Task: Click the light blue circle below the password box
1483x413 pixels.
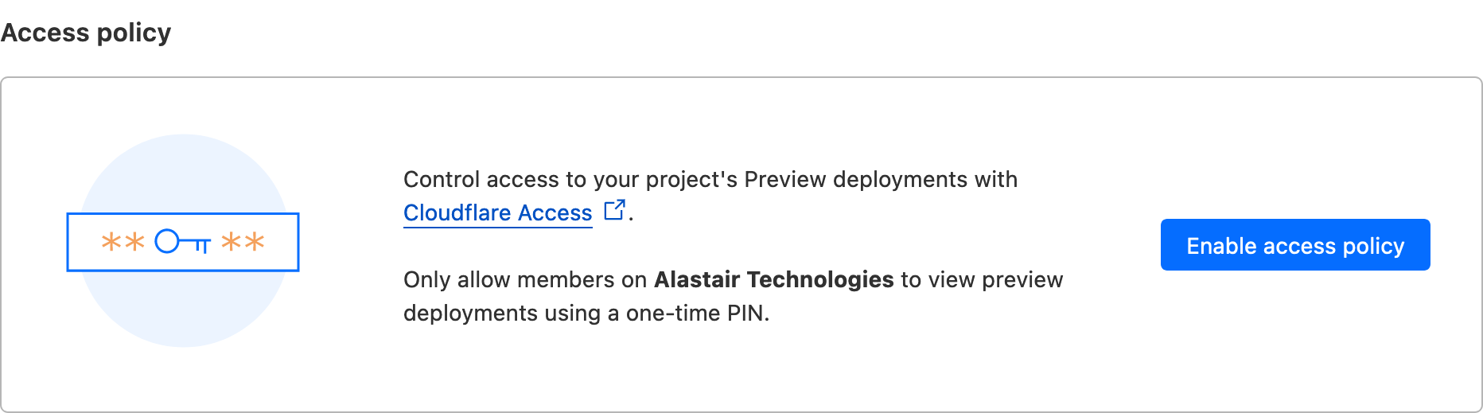Action: point(183,309)
